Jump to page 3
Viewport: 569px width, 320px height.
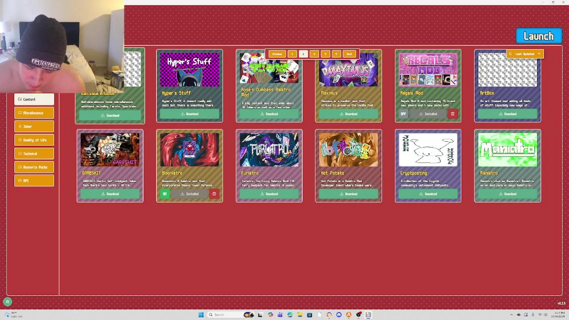[x=314, y=54]
